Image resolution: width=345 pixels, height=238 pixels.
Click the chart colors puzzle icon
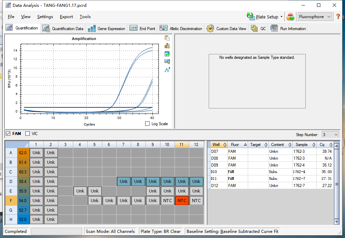click(167, 46)
